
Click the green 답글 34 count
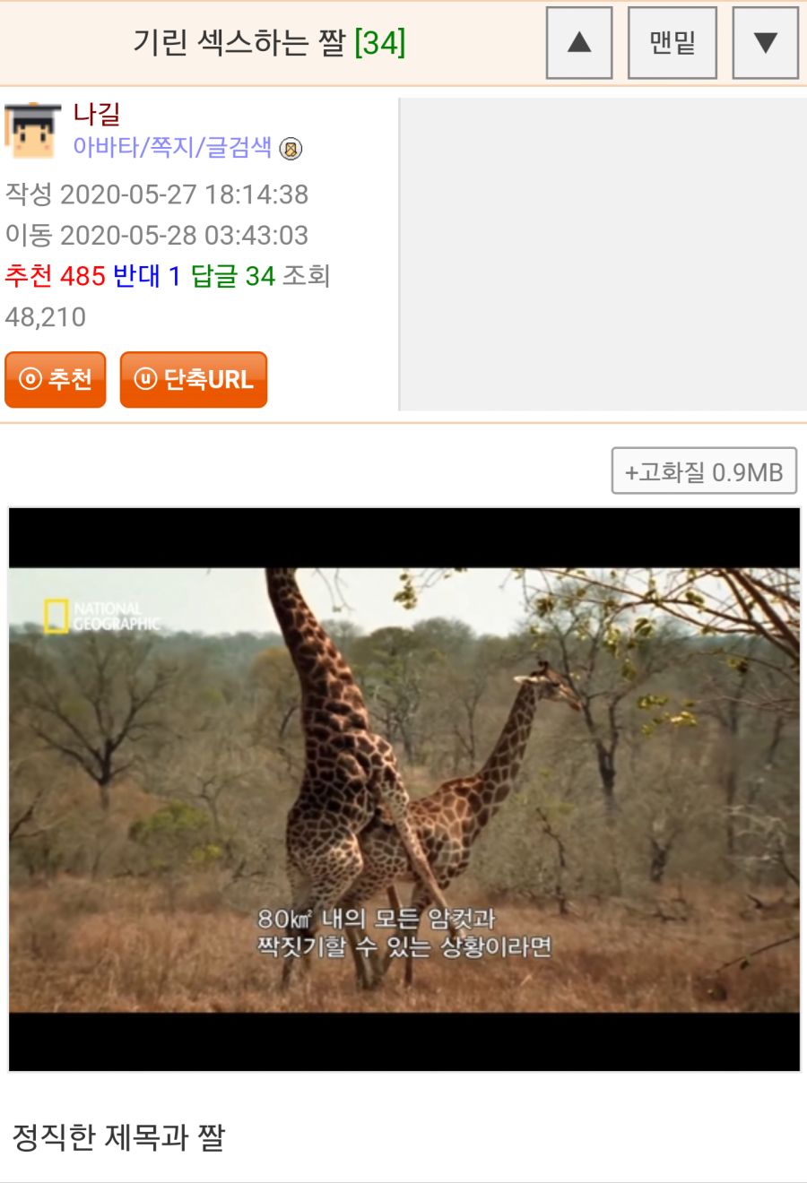pyautogui.click(x=233, y=276)
